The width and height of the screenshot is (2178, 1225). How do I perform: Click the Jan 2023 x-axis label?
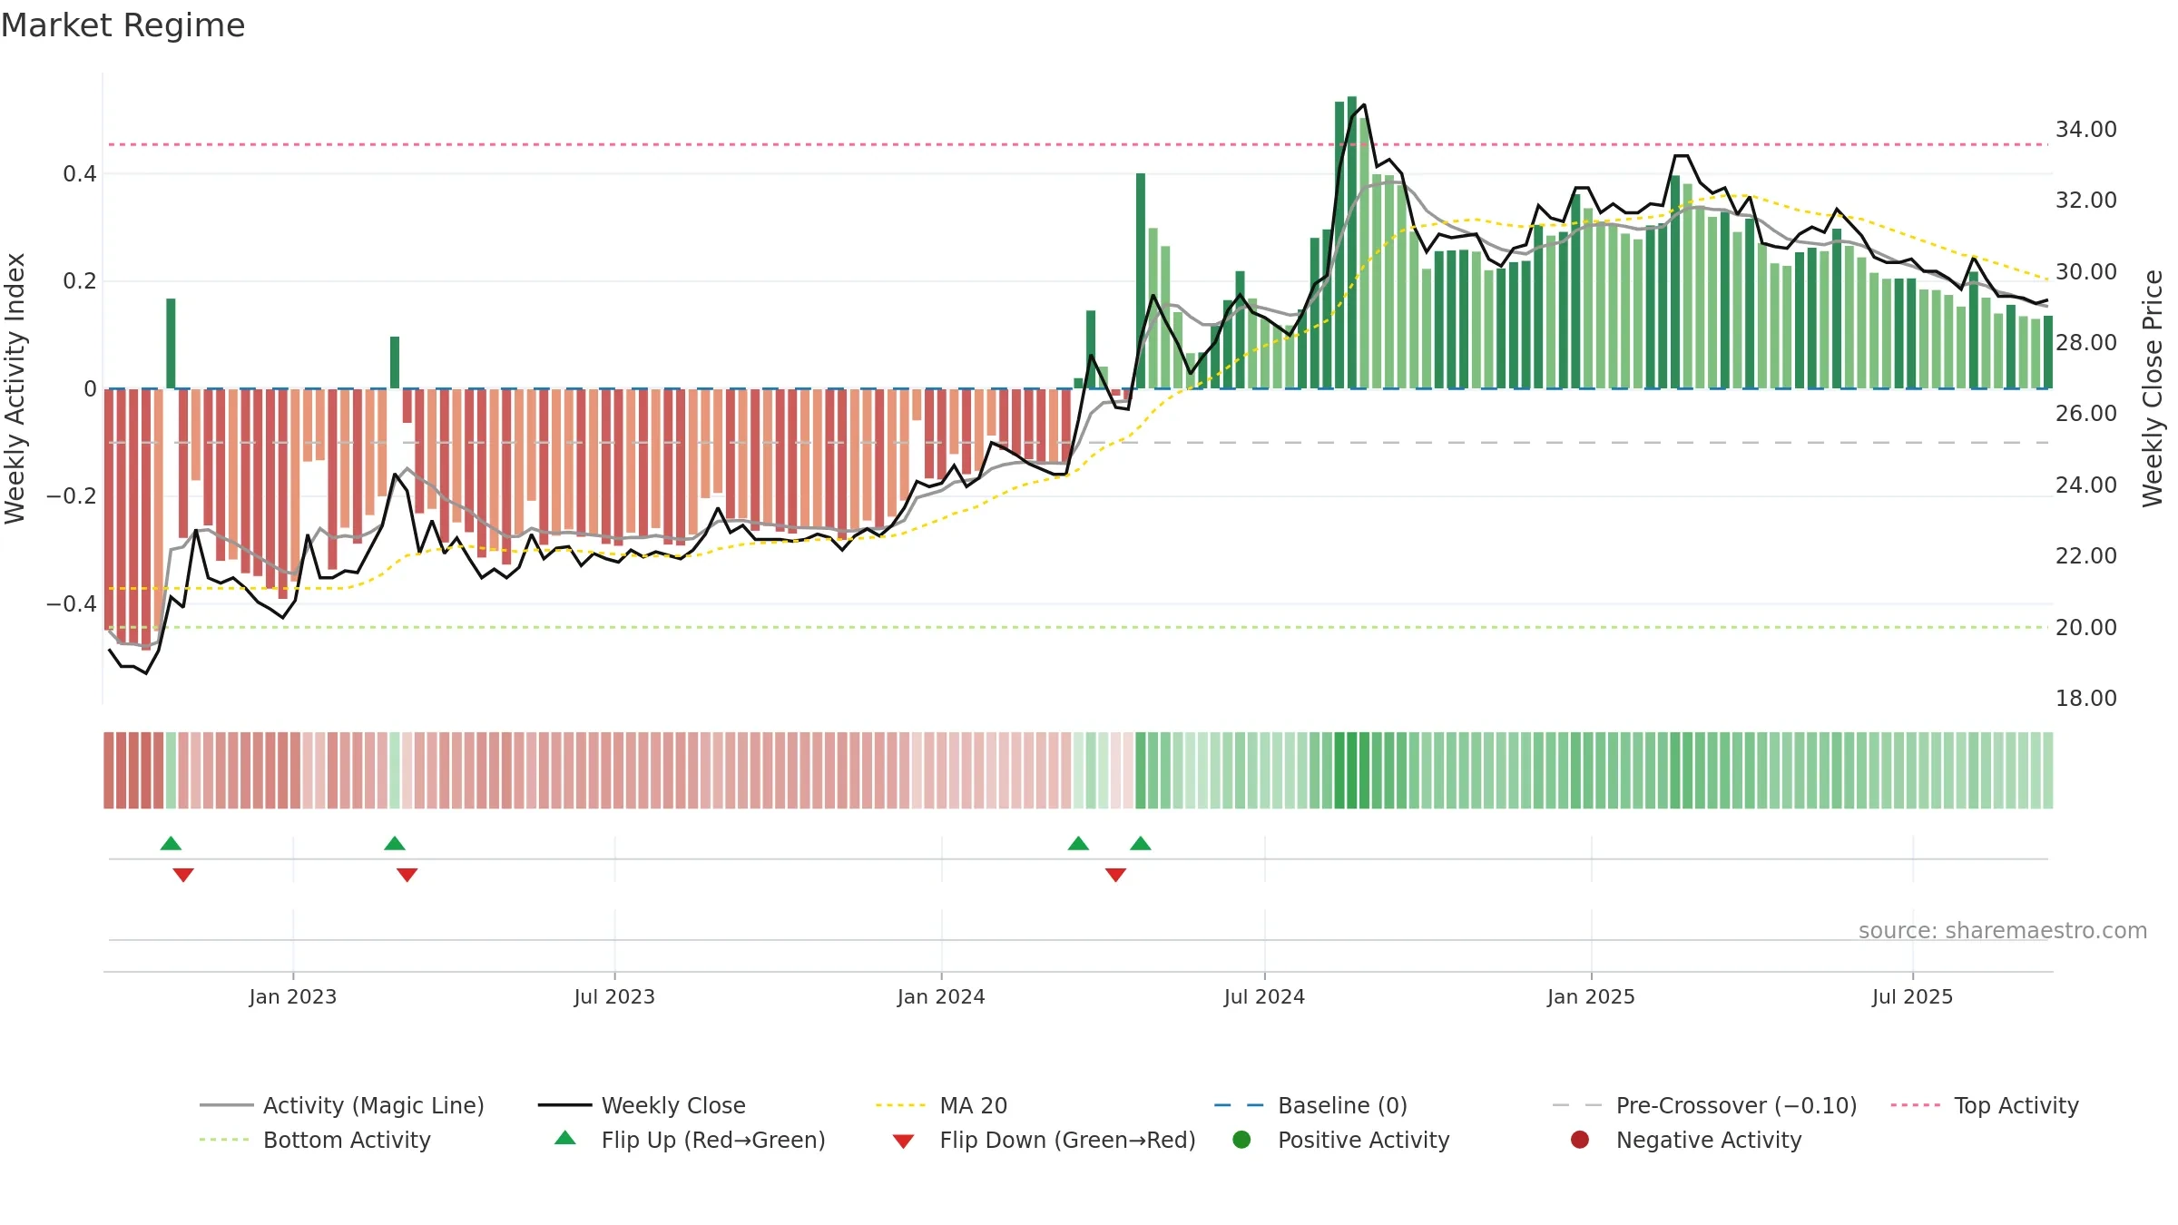click(x=293, y=997)
